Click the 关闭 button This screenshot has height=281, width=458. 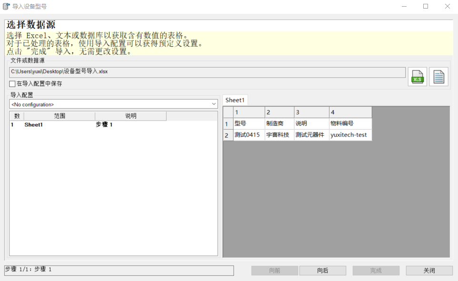point(428,270)
